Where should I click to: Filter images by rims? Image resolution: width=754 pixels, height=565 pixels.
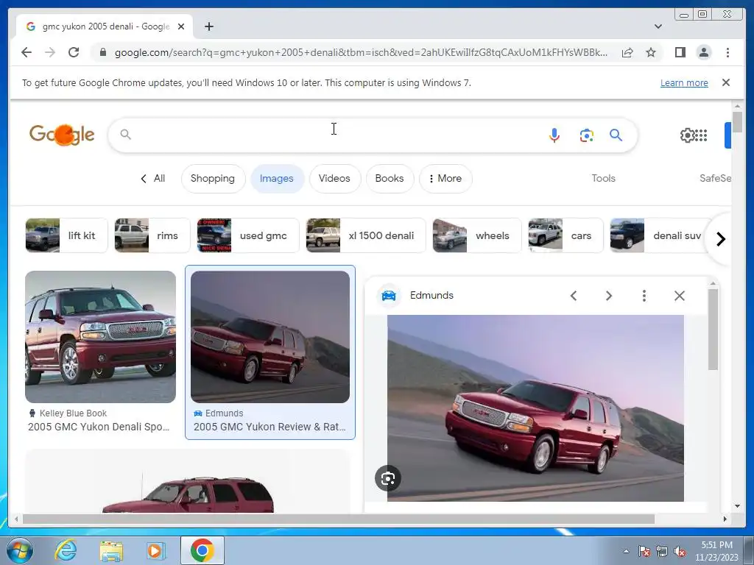tap(152, 235)
